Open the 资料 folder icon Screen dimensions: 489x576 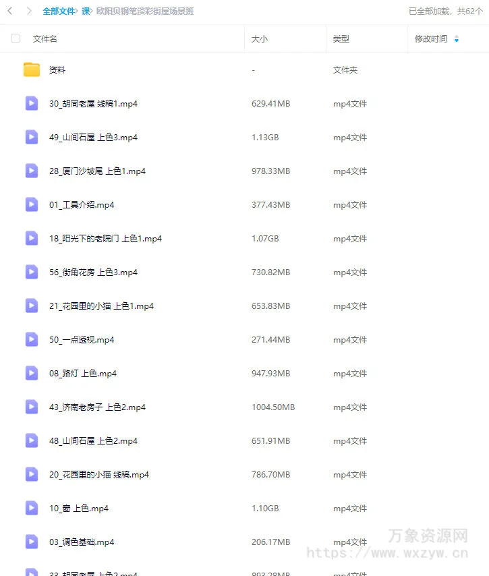click(x=32, y=69)
